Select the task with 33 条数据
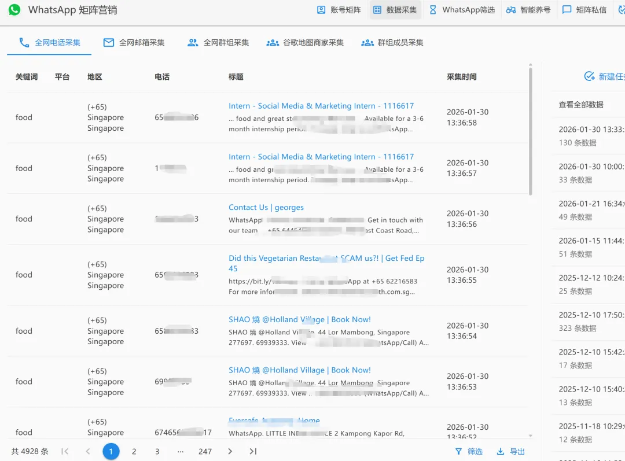625x461 pixels. pyautogui.click(x=588, y=174)
